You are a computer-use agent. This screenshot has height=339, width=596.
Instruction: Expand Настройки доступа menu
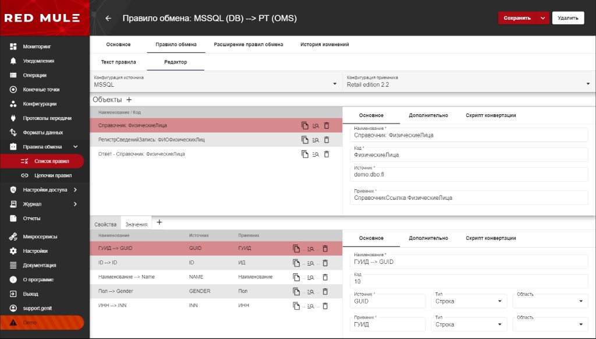pyautogui.click(x=75, y=189)
